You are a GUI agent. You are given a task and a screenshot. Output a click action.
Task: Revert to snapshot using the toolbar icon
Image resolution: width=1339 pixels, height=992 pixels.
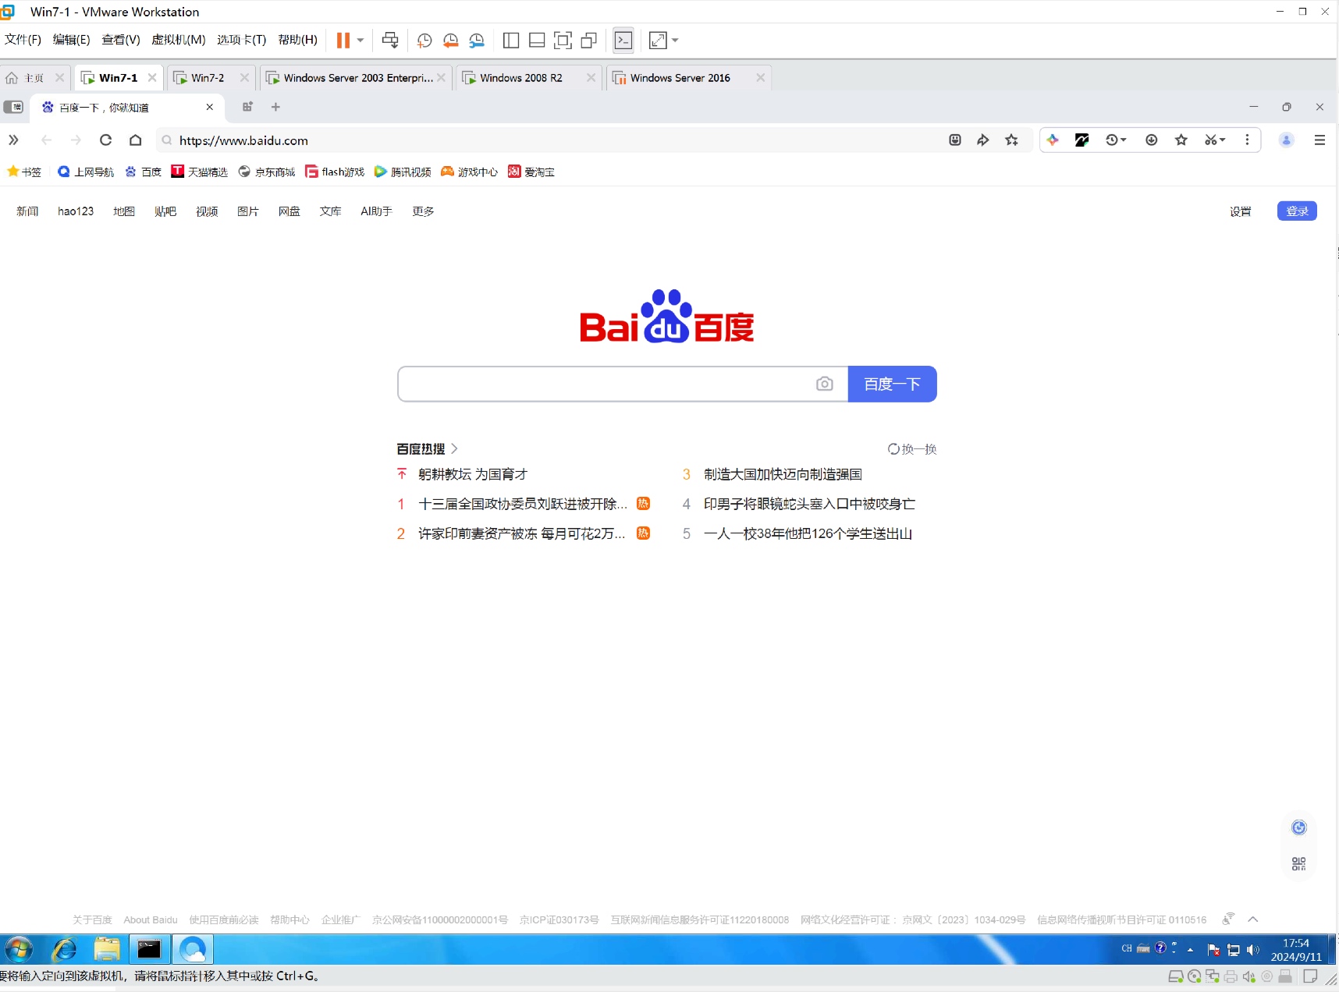point(451,41)
